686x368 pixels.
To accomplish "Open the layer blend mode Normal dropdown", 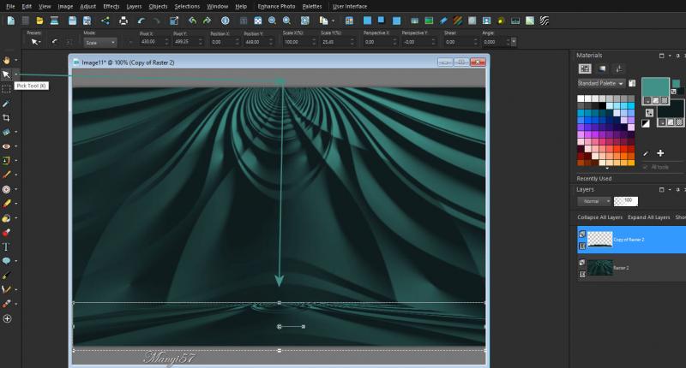I will click(594, 201).
